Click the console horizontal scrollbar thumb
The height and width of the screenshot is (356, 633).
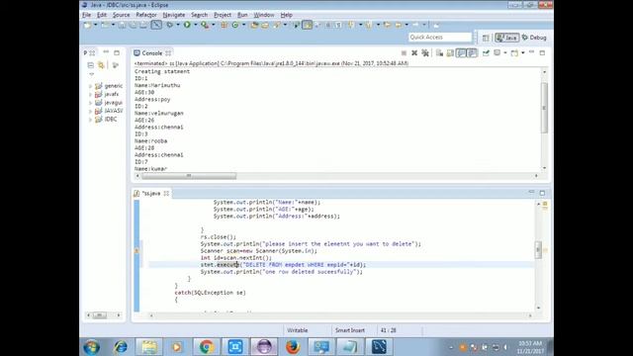coord(189,176)
